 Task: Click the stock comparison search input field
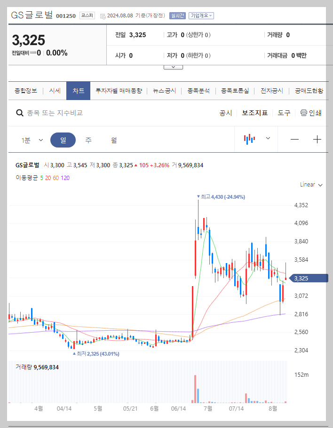point(71,113)
